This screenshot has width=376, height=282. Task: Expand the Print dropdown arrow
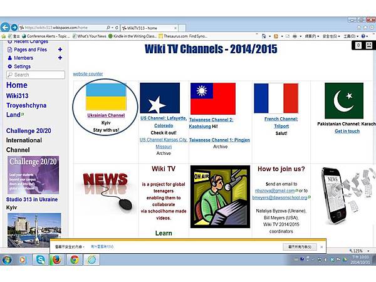tap(300, 36)
